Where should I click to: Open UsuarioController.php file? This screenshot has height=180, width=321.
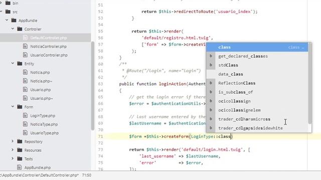click(49, 55)
